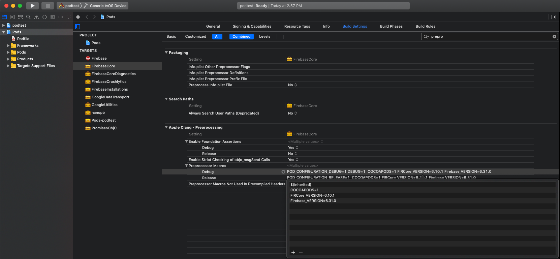Open the symbol navigator icon
560x259 pixels.
point(20,17)
